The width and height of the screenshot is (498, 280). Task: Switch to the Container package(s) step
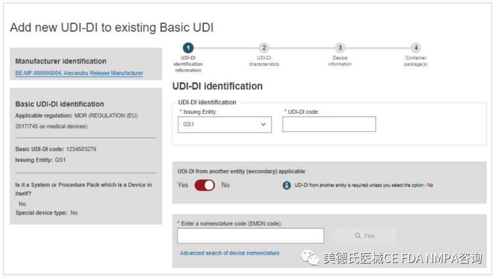(x=415, y=62)
